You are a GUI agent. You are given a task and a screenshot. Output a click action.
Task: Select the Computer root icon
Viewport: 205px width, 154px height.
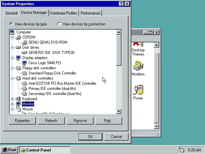12,32
